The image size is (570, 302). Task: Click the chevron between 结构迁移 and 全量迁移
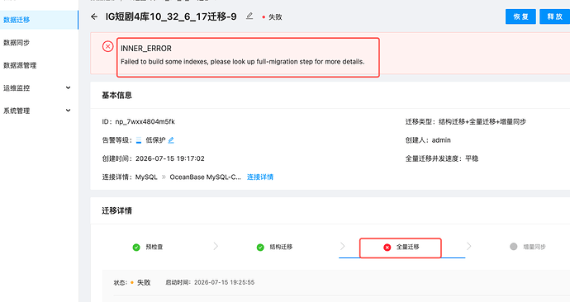(342, 247)
